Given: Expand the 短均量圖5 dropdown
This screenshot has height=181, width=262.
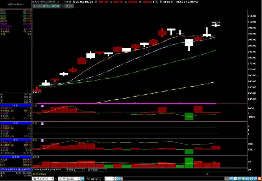Looking at the screenshot, I should [x=105, y=170].
